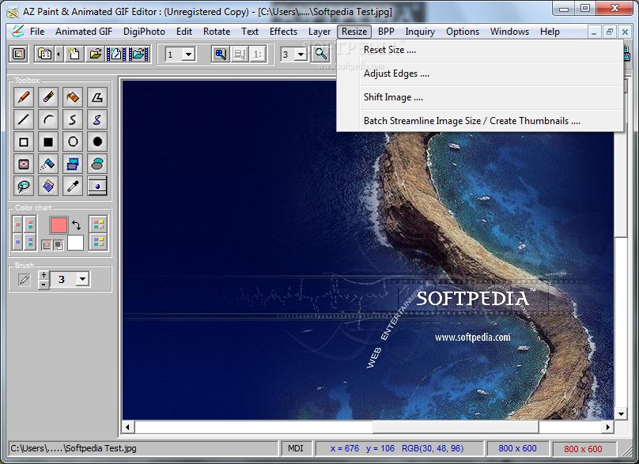Click the lower four-color palette button

coord(98,242)
